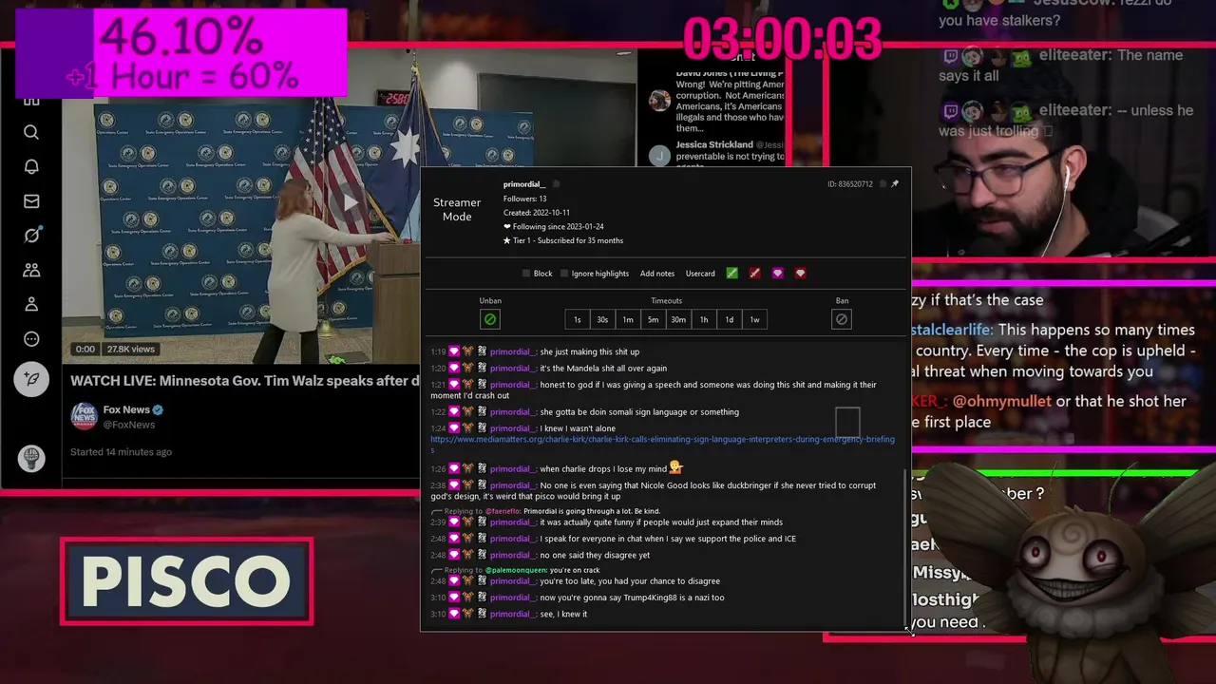The image size is (1216, 684).
Task: Enable Ignore highlights checkbox
Action: [x=564, y=274]
